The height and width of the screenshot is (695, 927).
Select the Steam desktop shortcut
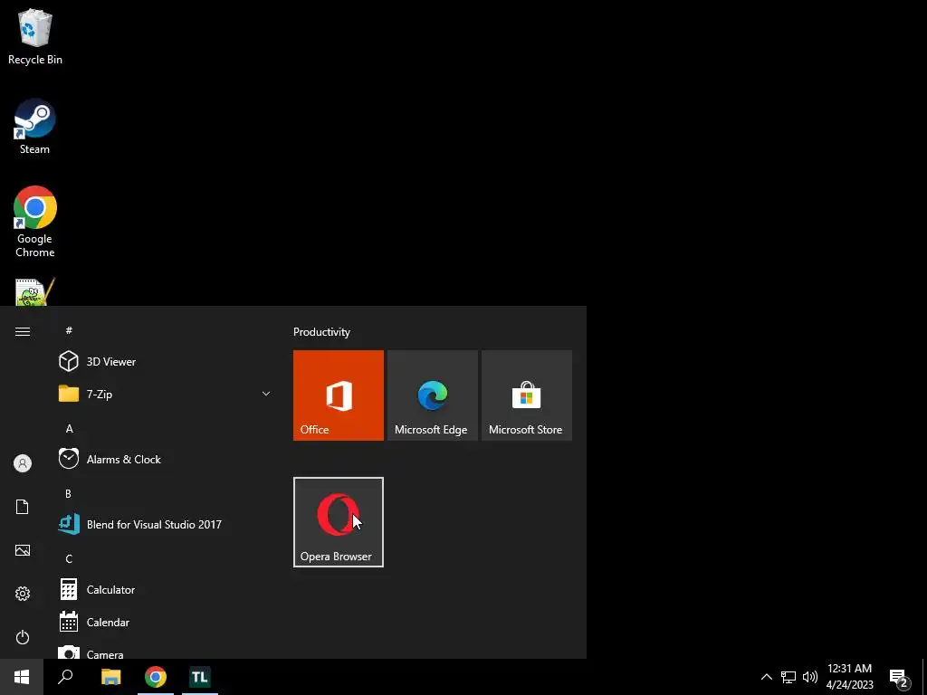tap(35, 127)
